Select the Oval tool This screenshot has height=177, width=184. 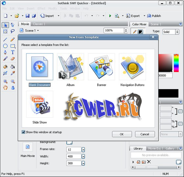click(5, 46)
